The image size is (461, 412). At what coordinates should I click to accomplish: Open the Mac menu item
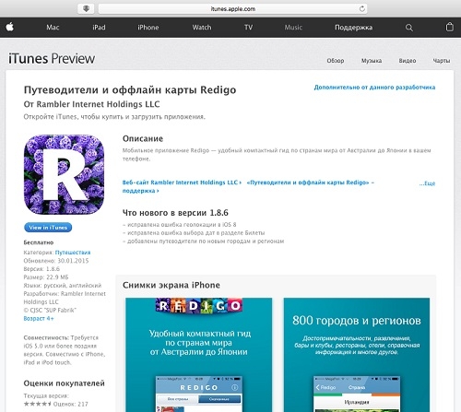pyautogui.click(x=53, y=28)
